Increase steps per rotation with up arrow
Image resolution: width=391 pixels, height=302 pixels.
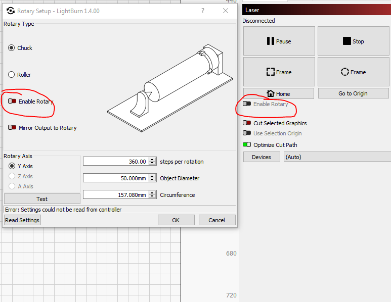tap(152, 160)
